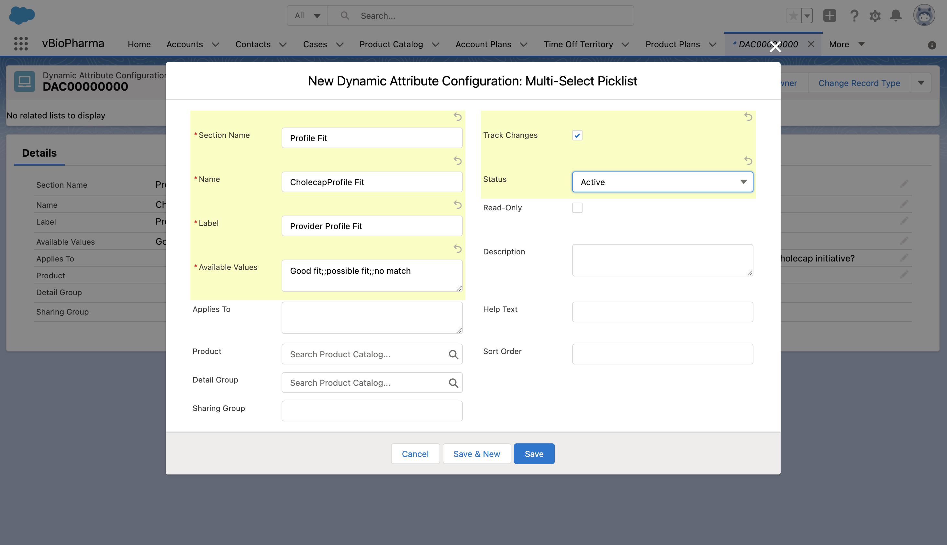Screen dimensions: 947x545
Task: Open the Product Catalog nav tab
Action: coord(391,44)
